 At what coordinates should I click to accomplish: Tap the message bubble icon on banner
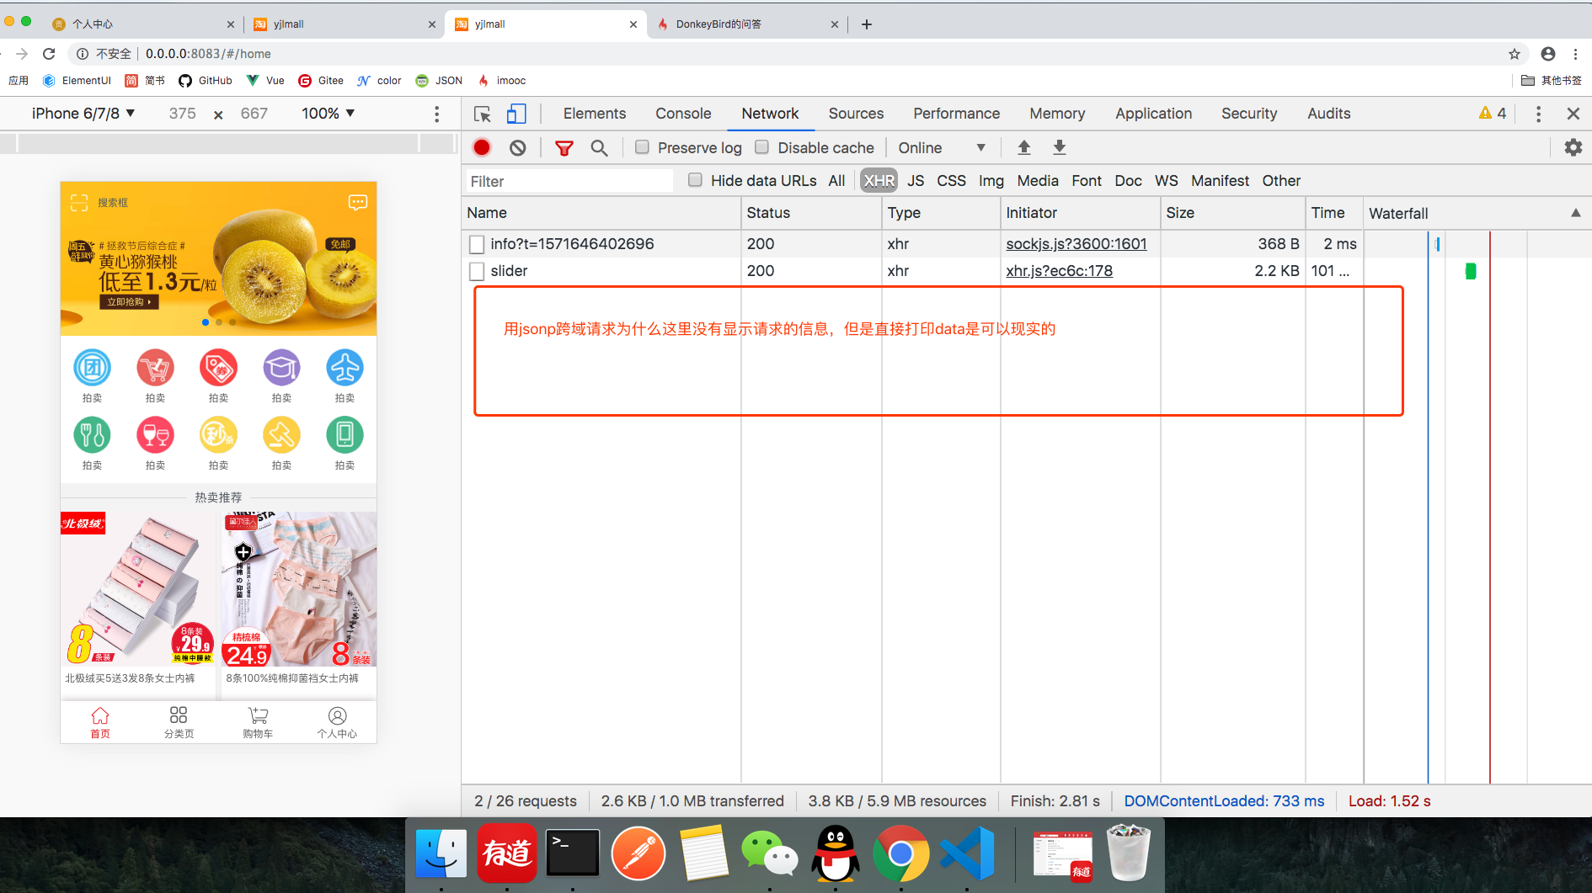[358, 202]
